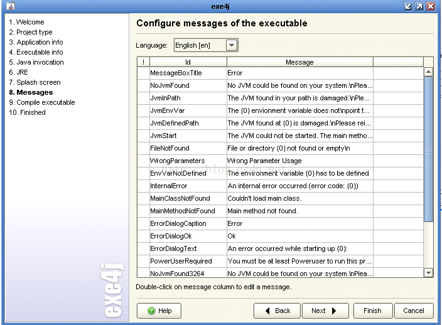This screenshot has width=442, height=325.
Task: Select the NoJvmFound message cell
Action: [300, 85]
